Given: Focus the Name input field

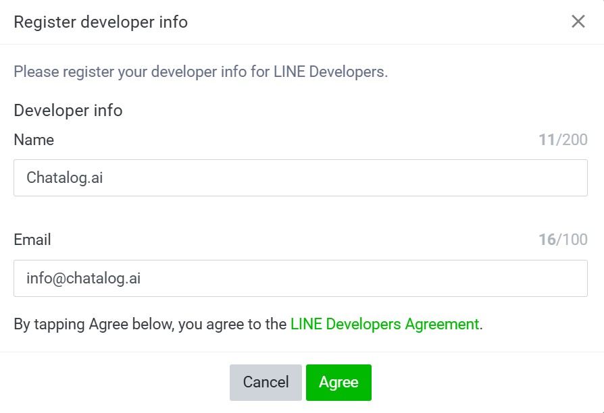Looking at the screenshot, I should (x=300, y=177).
